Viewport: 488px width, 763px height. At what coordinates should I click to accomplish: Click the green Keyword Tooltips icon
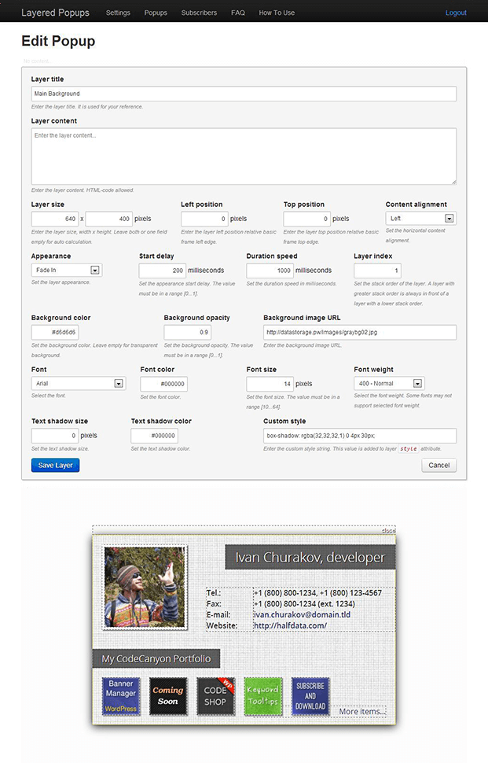pos(262,696)
